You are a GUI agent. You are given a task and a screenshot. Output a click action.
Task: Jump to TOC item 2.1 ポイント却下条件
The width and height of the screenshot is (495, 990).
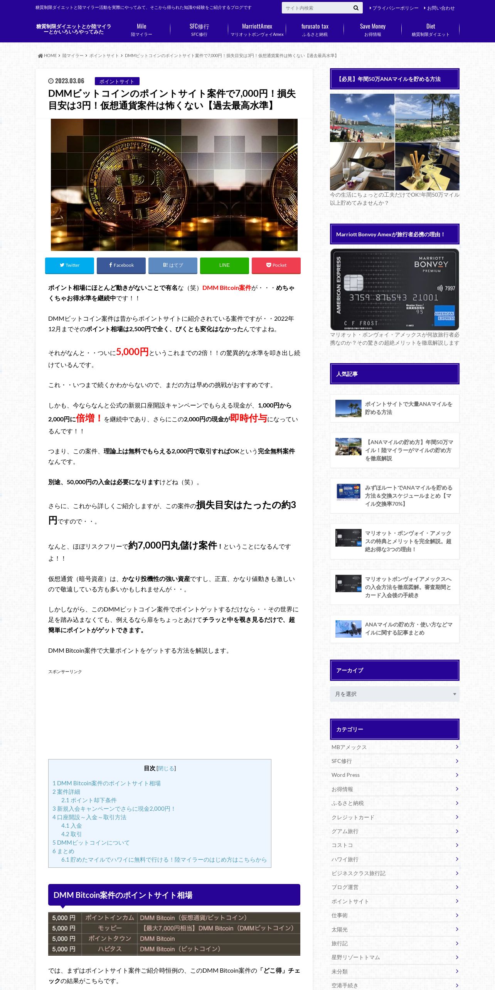(x=89, y=800)
